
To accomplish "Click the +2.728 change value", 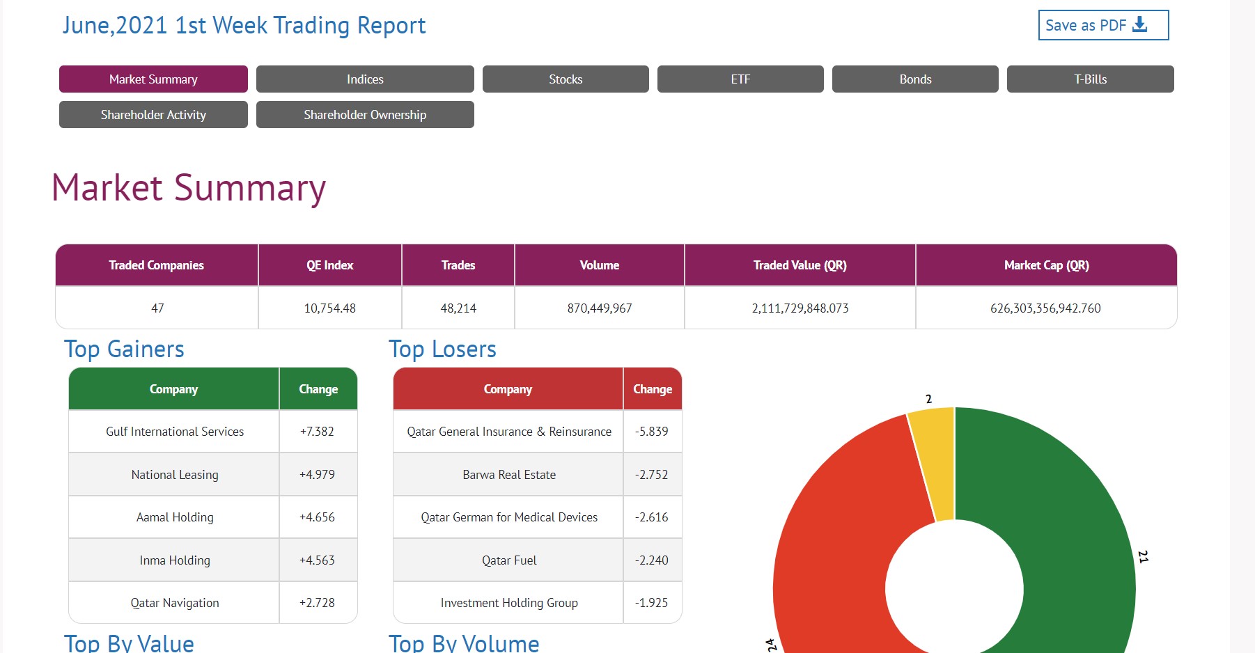I will coord(317,603).
